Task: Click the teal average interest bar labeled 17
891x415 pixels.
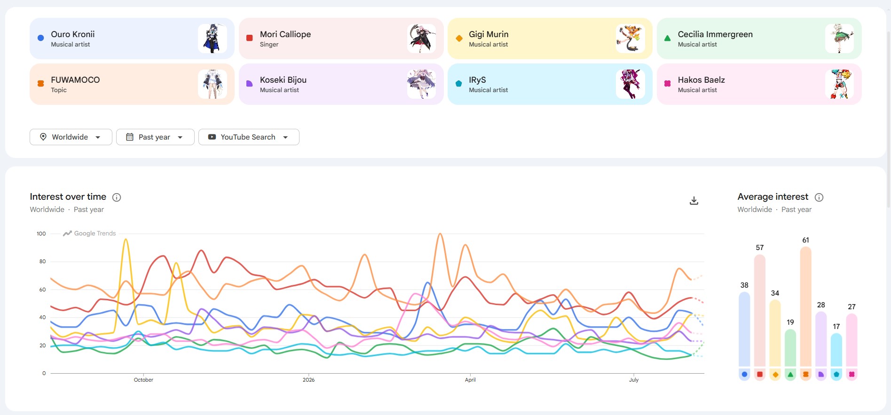Action: [836, 350]
